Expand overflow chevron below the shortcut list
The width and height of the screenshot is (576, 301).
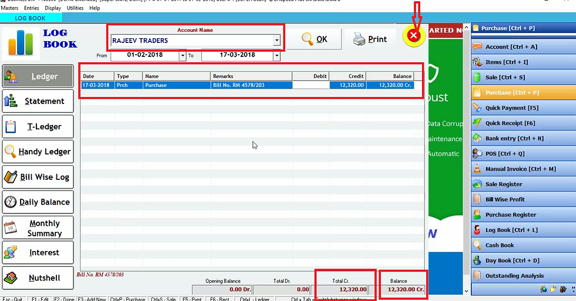(573, 289)
